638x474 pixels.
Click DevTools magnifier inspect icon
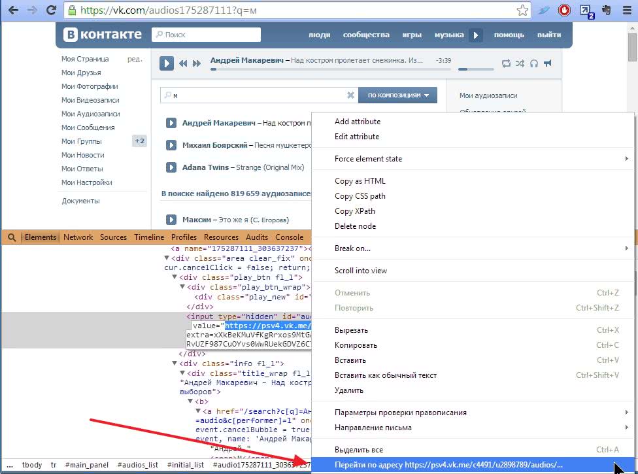12,237
